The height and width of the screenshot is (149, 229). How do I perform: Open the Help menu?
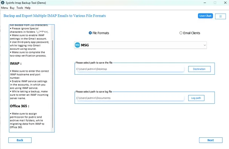pyautogui.click(x=27, y=8)
